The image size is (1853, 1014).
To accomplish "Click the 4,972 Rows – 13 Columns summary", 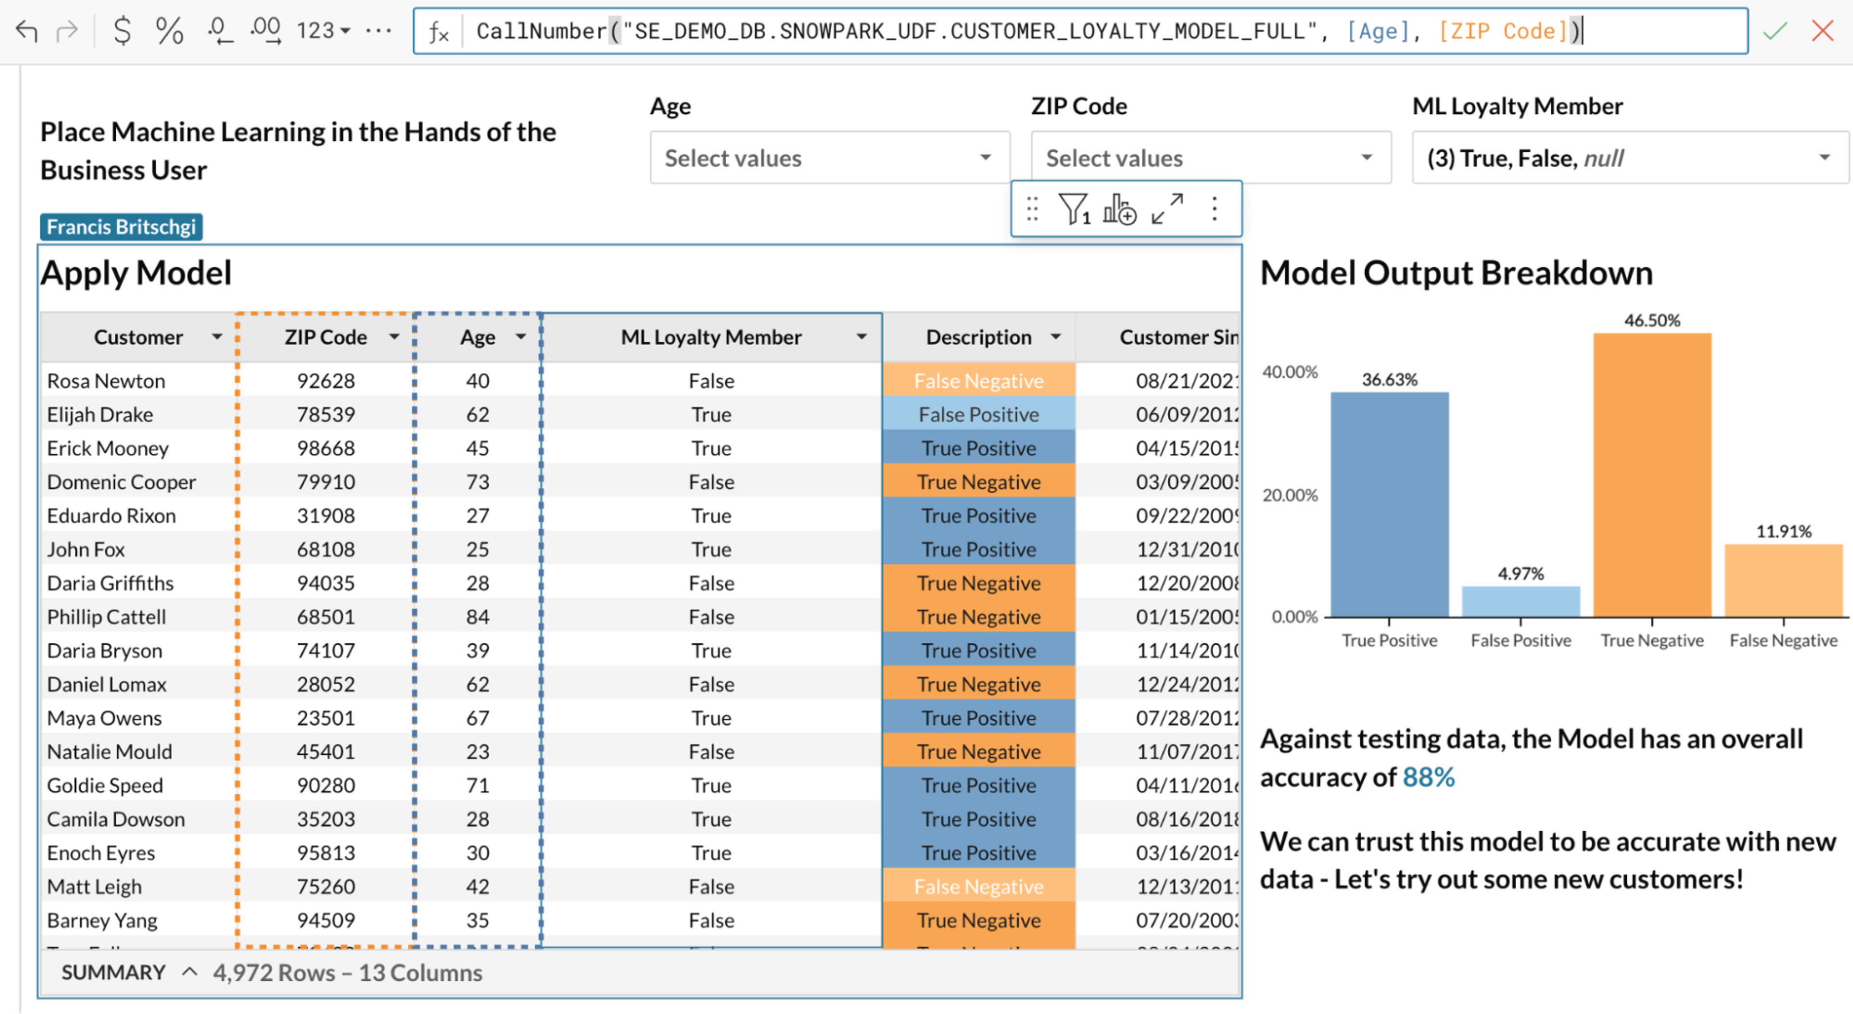I will 347,973.
